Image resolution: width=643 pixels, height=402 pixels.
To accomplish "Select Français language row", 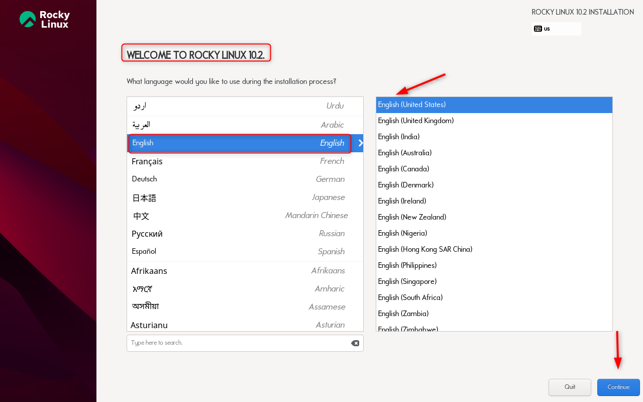I will (245, 161).
